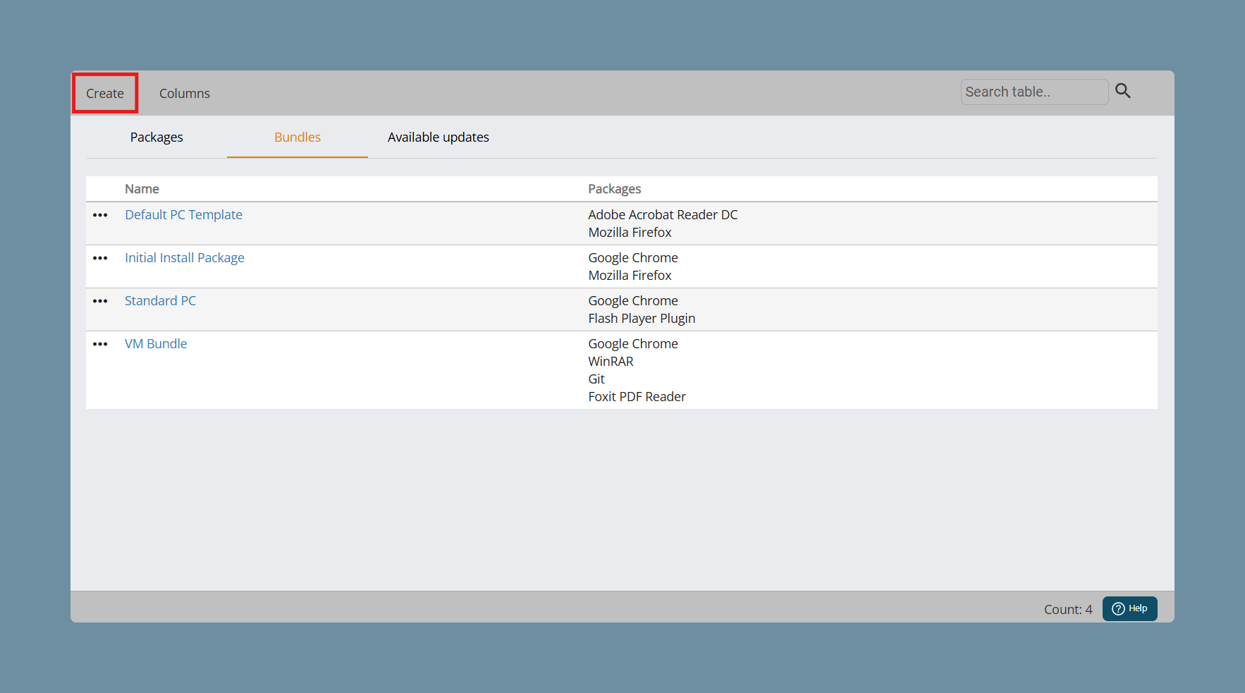This screenshot has width=1245, height=693.
Task: Click the Count: 4 status text
Action: point(1068,609)
